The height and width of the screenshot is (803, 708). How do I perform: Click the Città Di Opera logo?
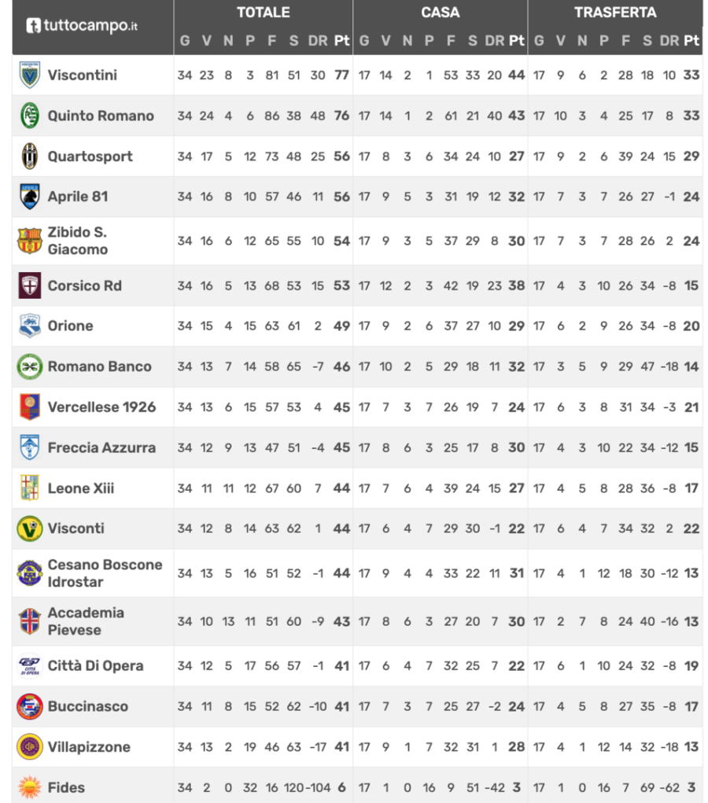tap(30, 666)
